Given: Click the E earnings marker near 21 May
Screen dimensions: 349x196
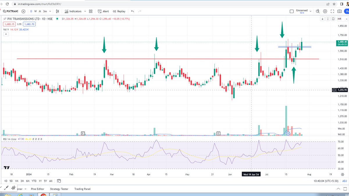Looking at the screenshot, I should [x=218, y=133].
